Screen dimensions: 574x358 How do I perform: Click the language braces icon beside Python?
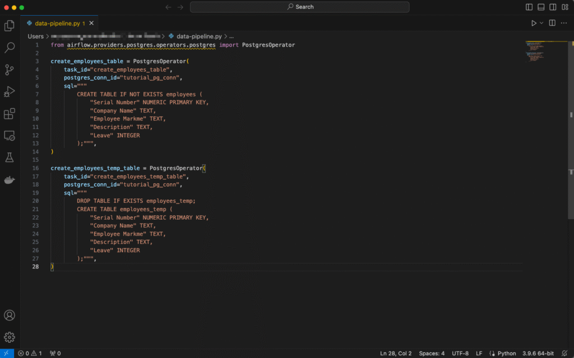pyautogui.click(x=492, y=354)
